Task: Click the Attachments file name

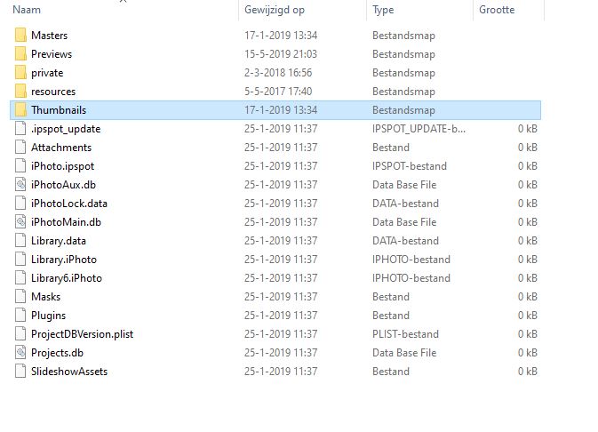Action: pos(61,148)
